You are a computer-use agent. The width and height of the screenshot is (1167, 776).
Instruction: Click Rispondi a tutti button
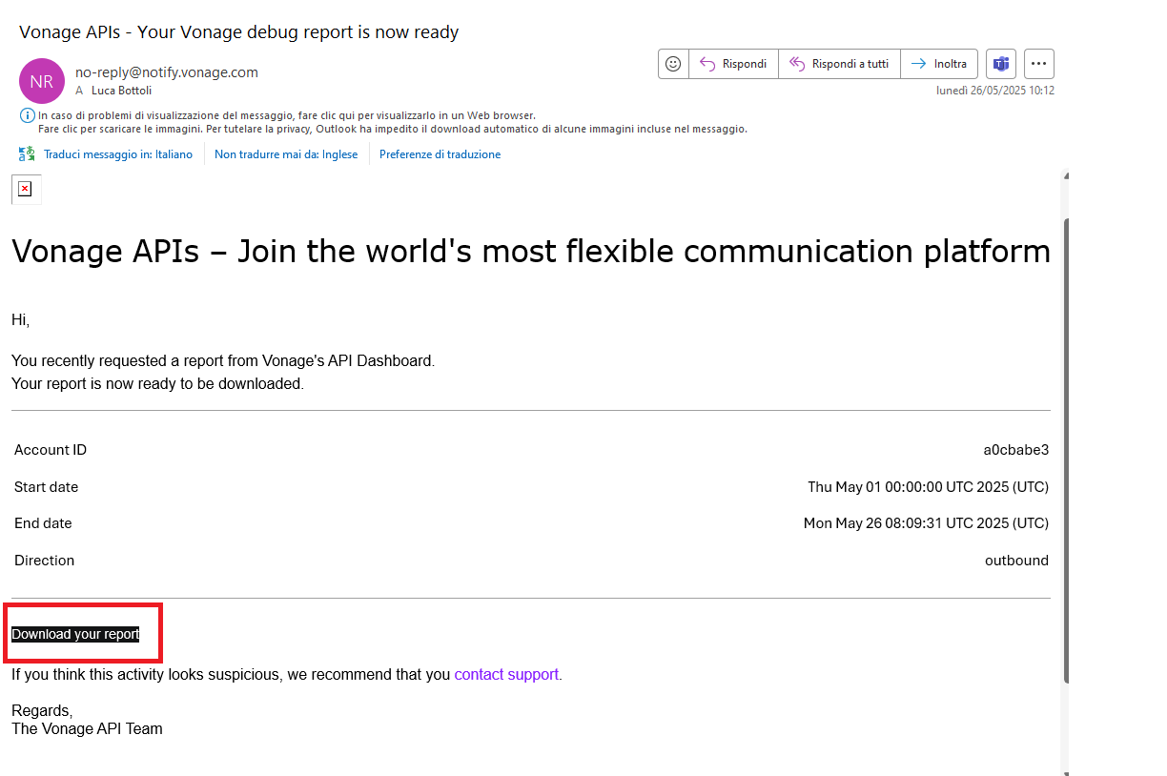[x=839, y=64]
